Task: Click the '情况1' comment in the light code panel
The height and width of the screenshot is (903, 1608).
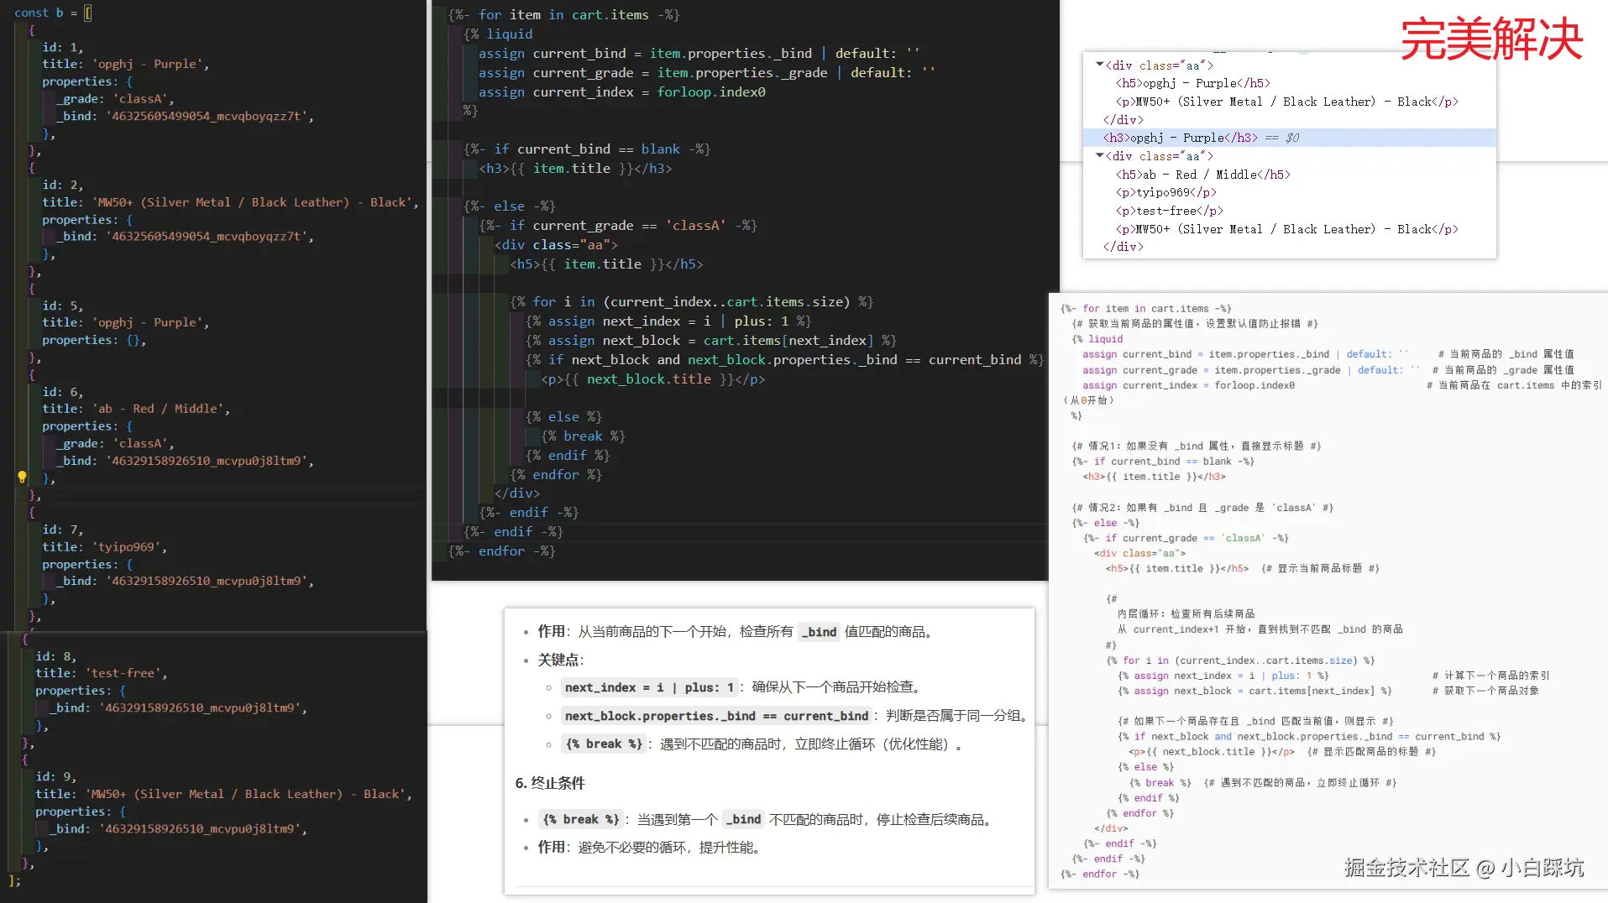Action: pos(1197,446)
